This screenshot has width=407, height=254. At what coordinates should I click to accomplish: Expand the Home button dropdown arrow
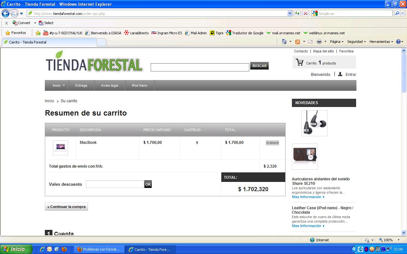pyautogui.click(x=290, y=42)
